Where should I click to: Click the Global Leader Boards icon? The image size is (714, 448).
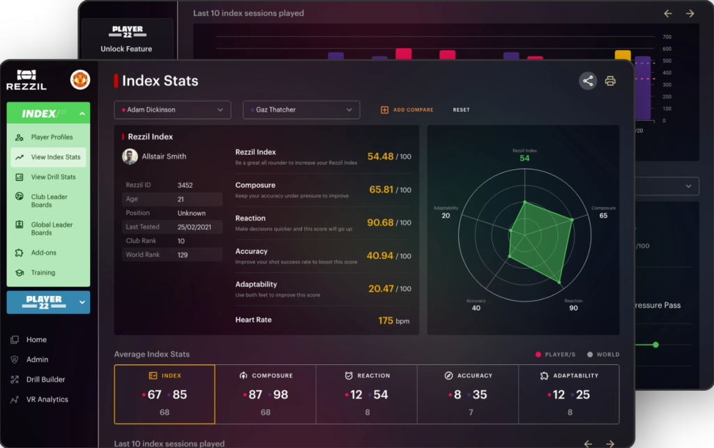[x=19, y=224]
